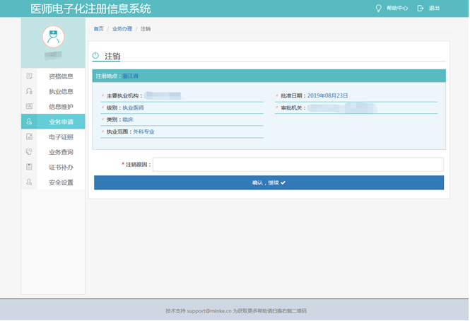Click the 安全设置 sidebar icon
Viewport: 470px width, 321px height.
(29, 182)
